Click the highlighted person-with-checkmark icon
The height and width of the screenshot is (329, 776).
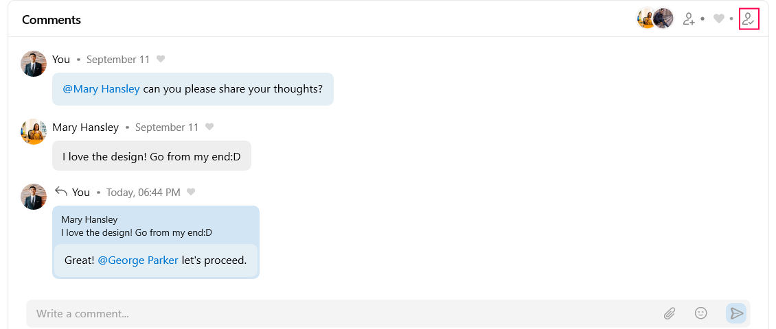[749, 19]
